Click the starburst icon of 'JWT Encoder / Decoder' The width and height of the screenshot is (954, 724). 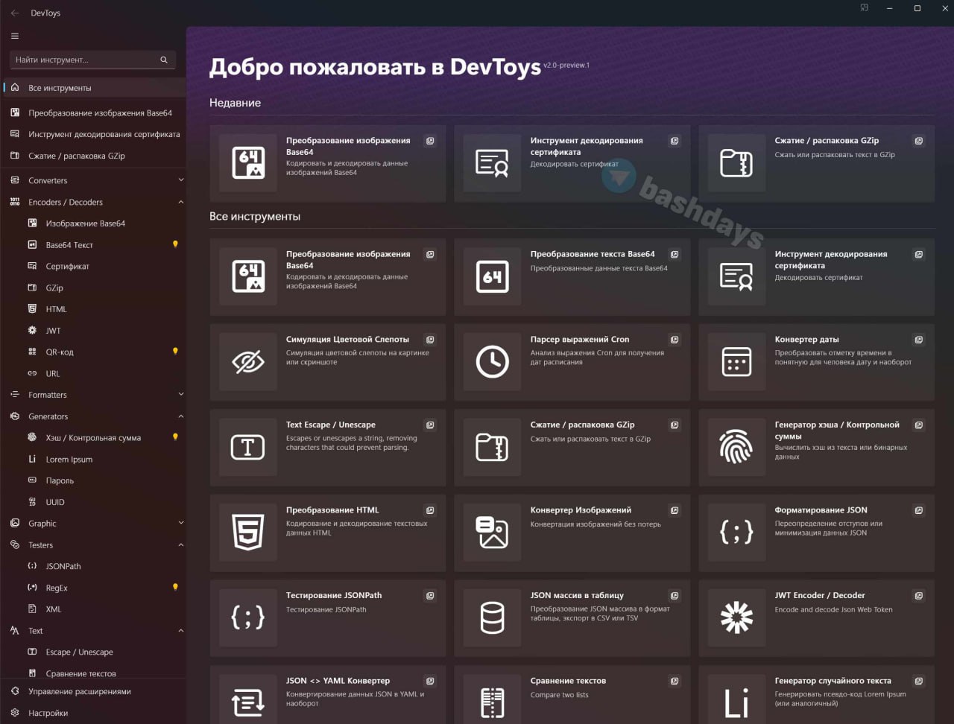coord(737,618)
